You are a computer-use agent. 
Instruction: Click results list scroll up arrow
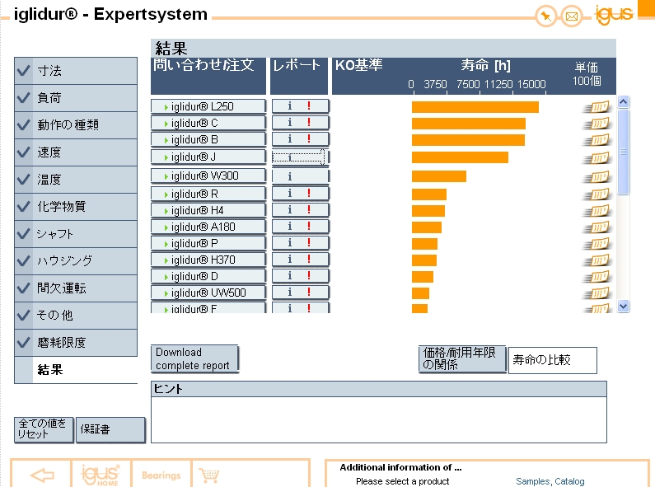[x=623, y=101]
